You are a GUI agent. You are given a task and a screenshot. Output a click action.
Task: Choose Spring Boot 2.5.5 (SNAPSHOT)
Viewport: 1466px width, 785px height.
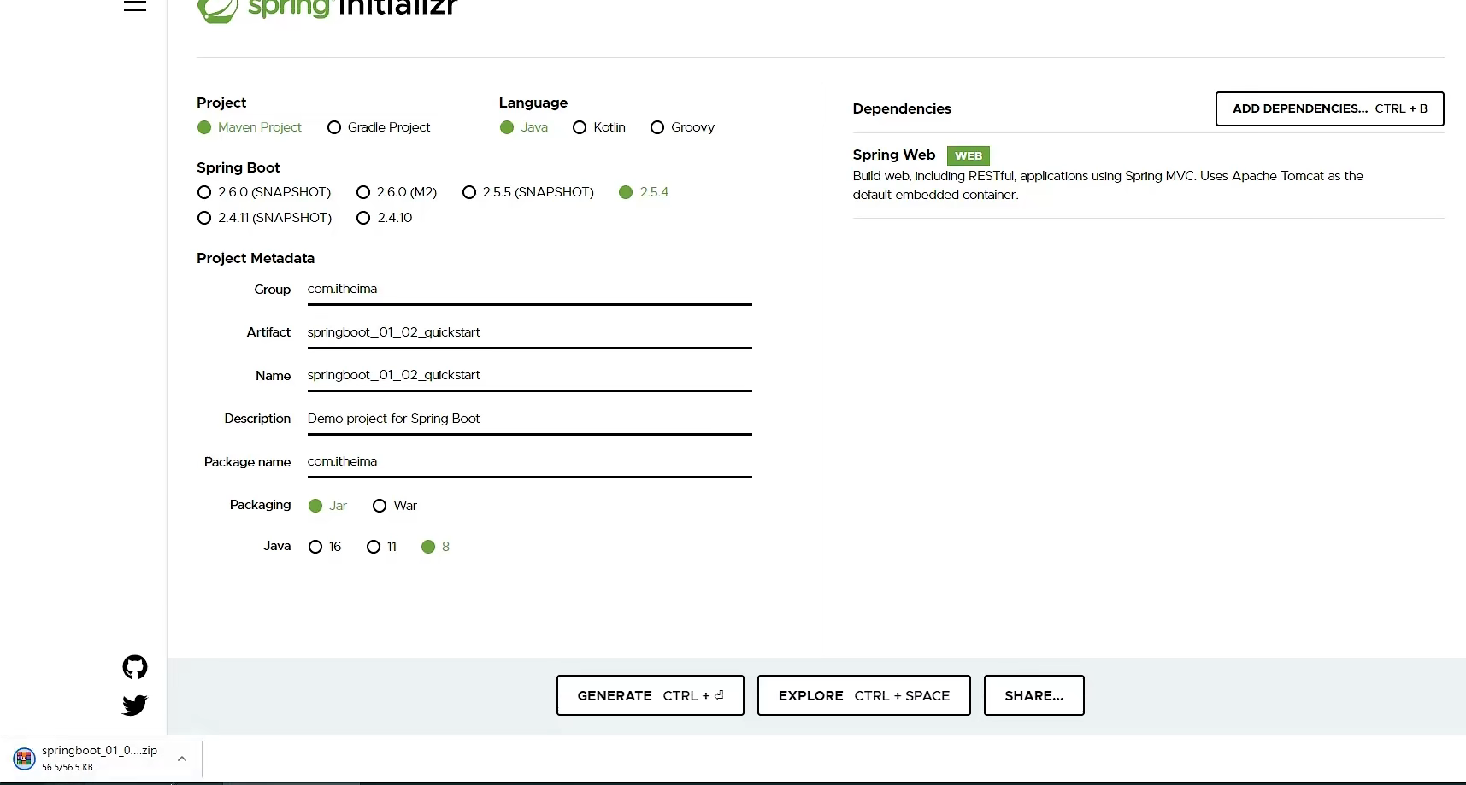tap(528, 192)
